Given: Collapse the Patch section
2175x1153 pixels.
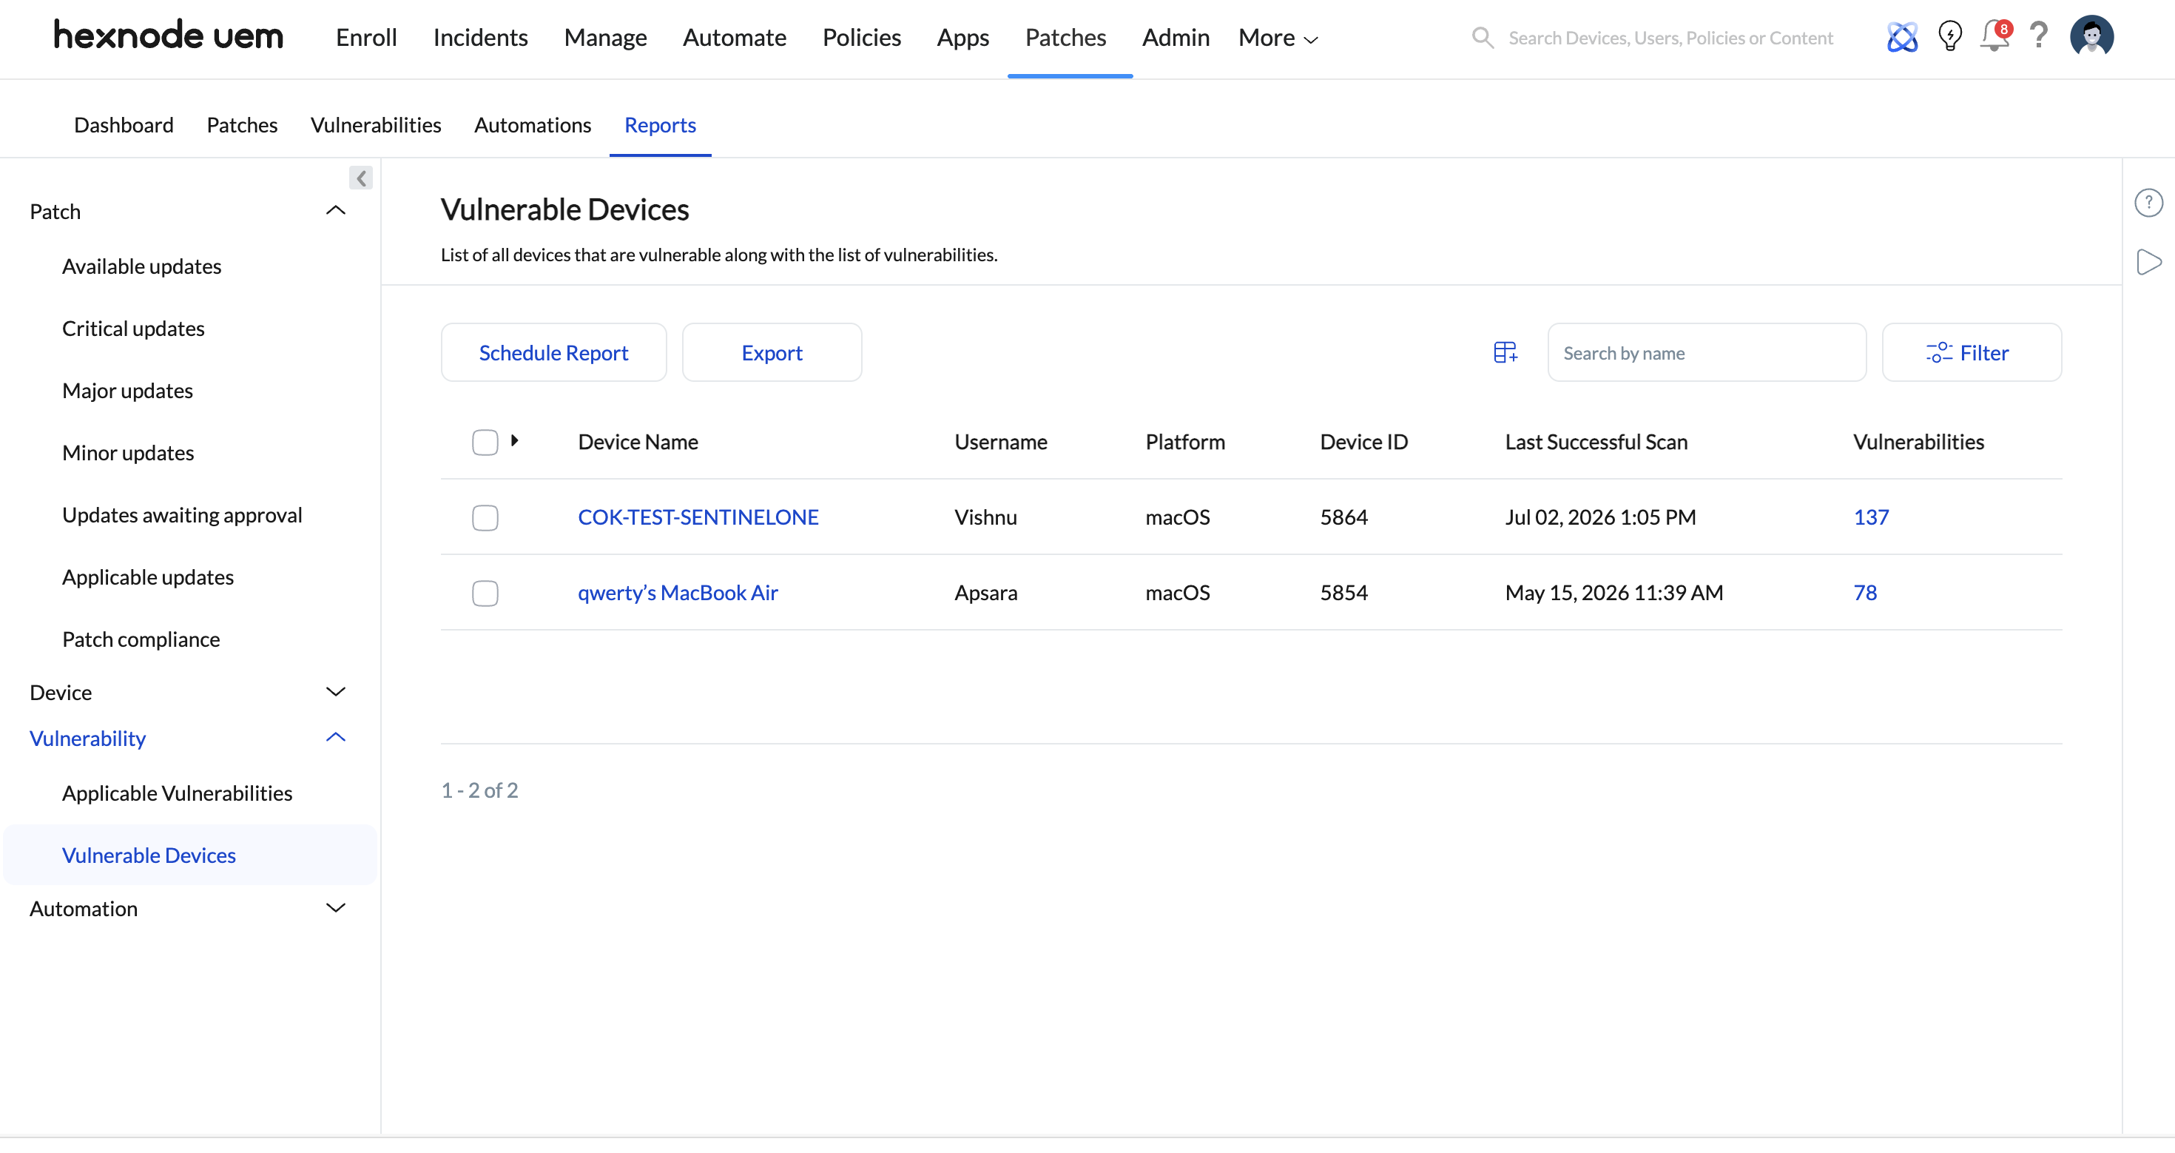Looking at the screenshot, I should [x=335, y=210].
